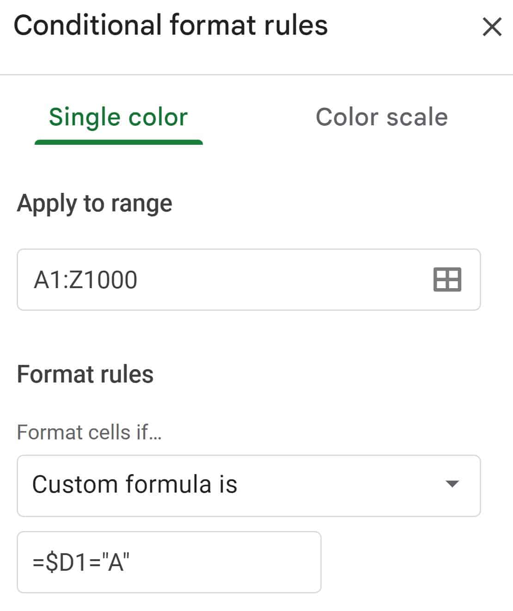Switch to the Single color tab
The height and width of the screenshot is (611, 513).
(118, 117)
